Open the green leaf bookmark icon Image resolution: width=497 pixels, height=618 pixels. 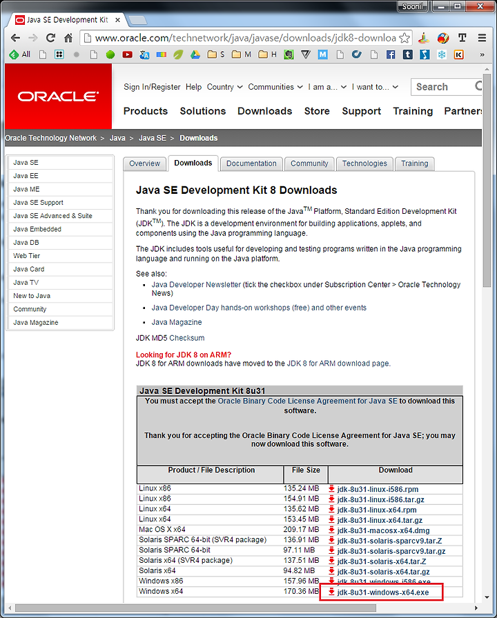(178, 54)
